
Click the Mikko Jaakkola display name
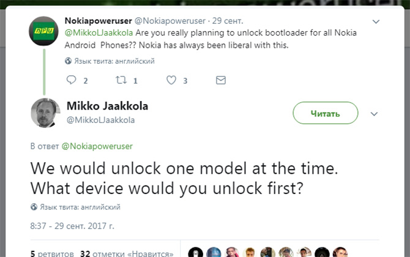coord(106,106)
